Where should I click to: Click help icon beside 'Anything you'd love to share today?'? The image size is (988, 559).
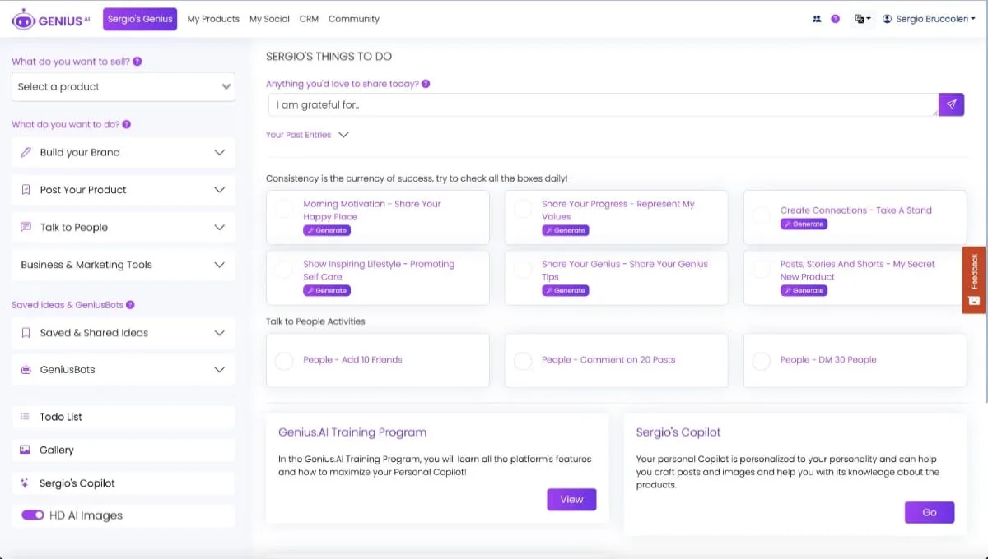[x=426, y=84]
